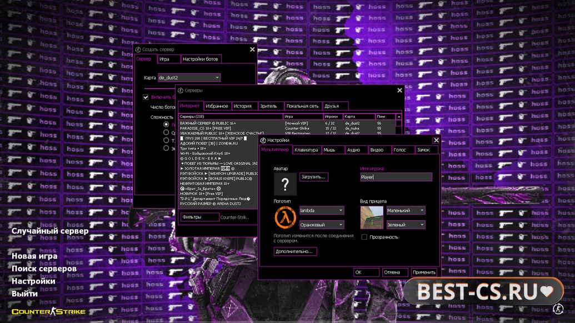
Task: Open the Зеленый crosshair color dropdown
Action: (406, 224)
